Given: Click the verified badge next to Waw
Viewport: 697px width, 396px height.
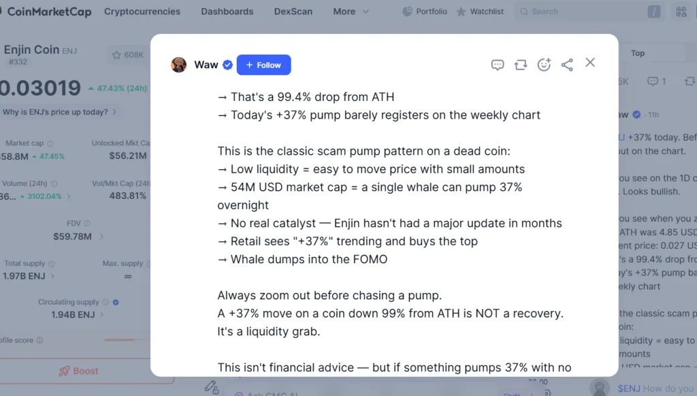Looking at the screenshot, I should [227, 64].
